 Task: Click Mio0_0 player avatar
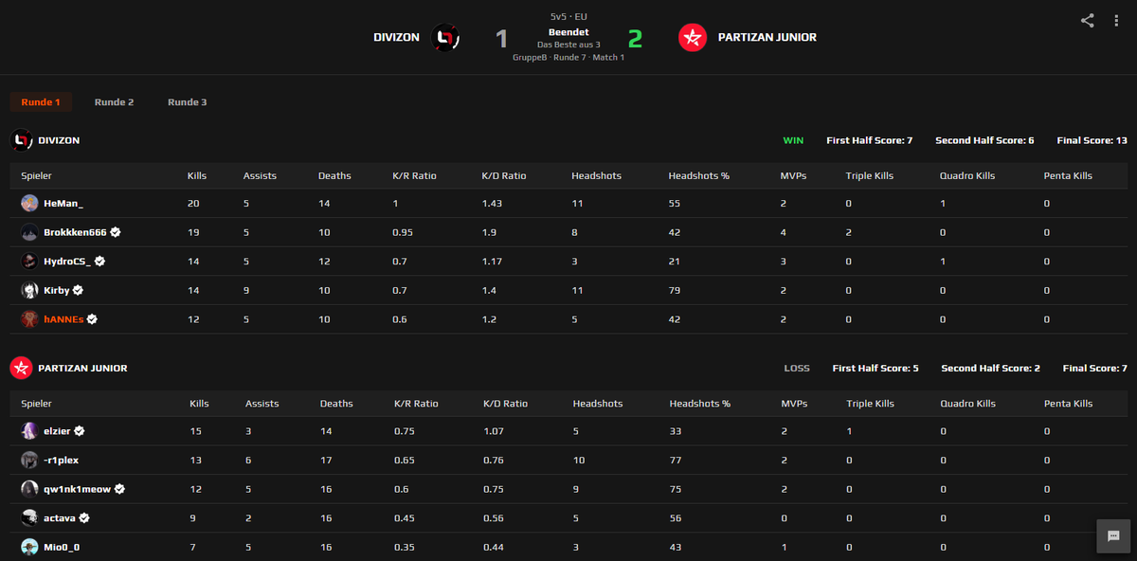click(29, 547)
